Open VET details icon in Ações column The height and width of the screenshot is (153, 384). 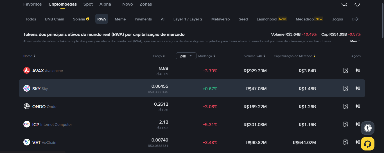coord(346,142)
